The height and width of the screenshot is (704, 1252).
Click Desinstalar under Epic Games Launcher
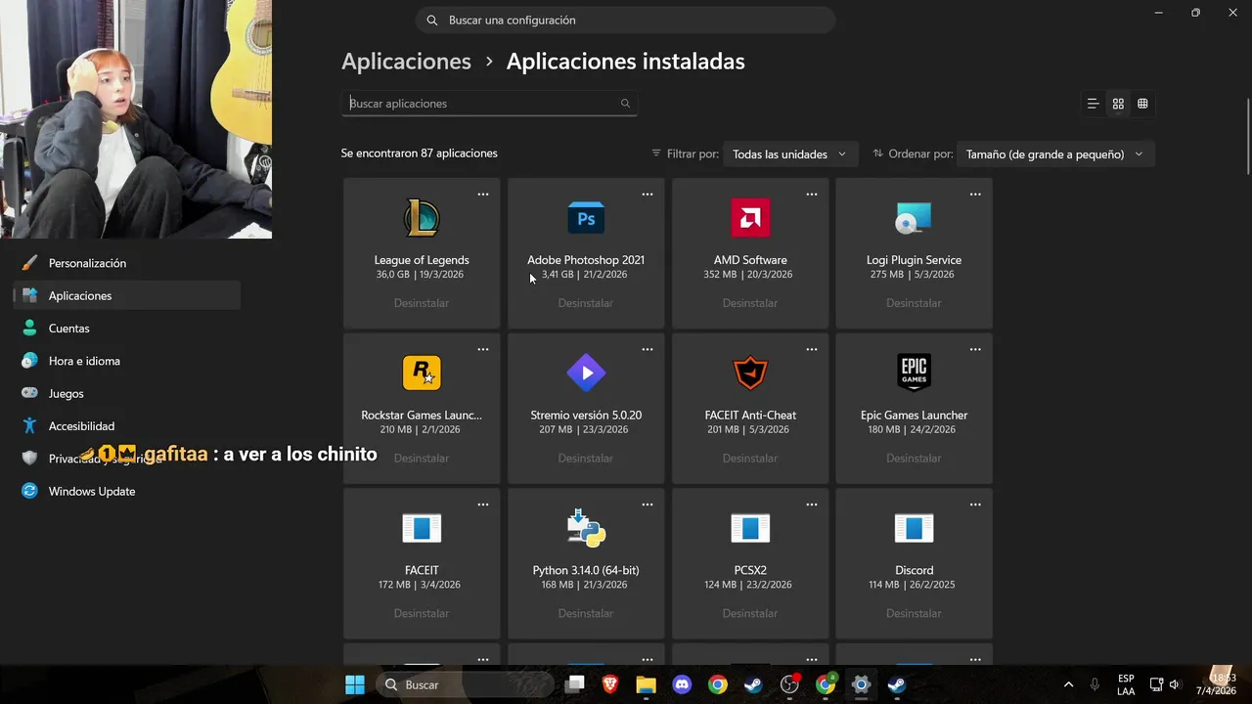point(914,459)
